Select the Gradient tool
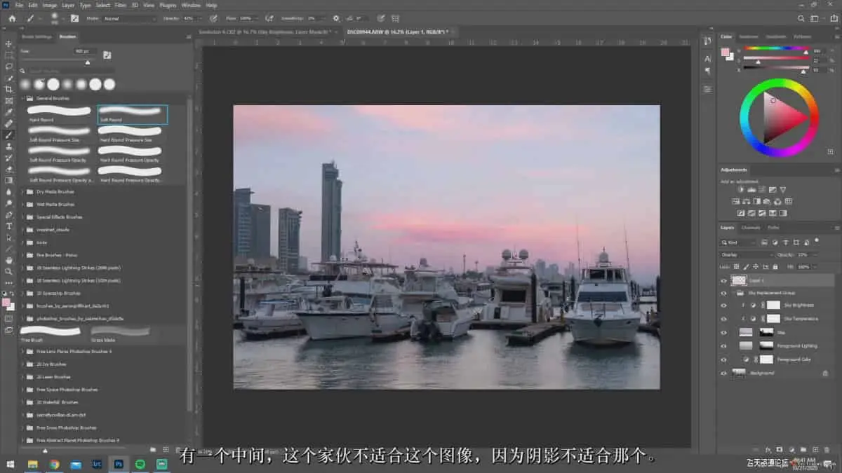This screenshot has width=842, height=473. coord(9,180)
